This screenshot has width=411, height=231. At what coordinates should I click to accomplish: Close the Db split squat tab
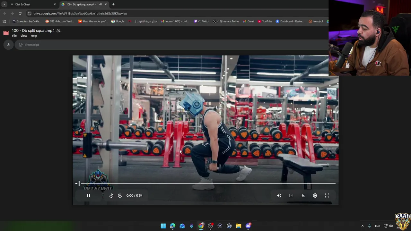(x=106, y=4)
